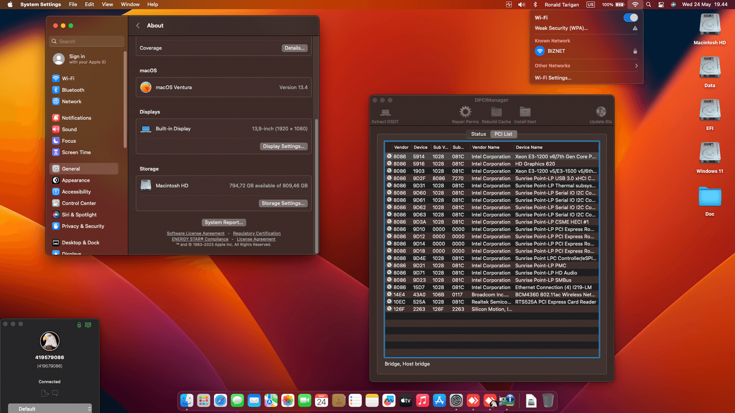Open Software License Agreement link

(196, 233)
